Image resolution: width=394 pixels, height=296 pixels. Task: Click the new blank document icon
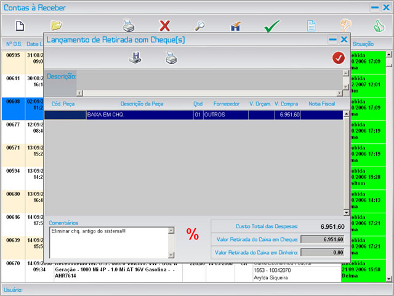click(20, 26)
